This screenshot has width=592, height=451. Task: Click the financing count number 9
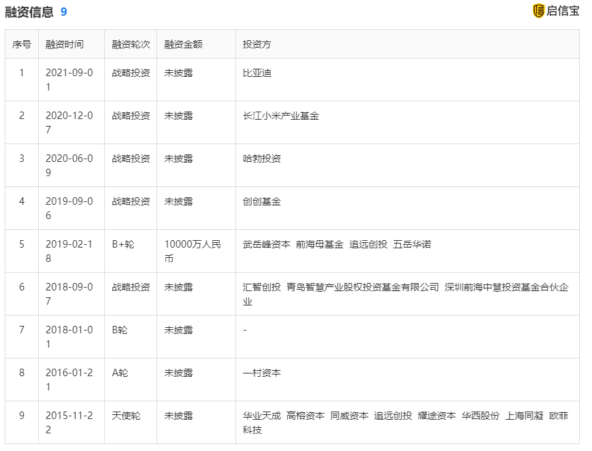(64, 12)
